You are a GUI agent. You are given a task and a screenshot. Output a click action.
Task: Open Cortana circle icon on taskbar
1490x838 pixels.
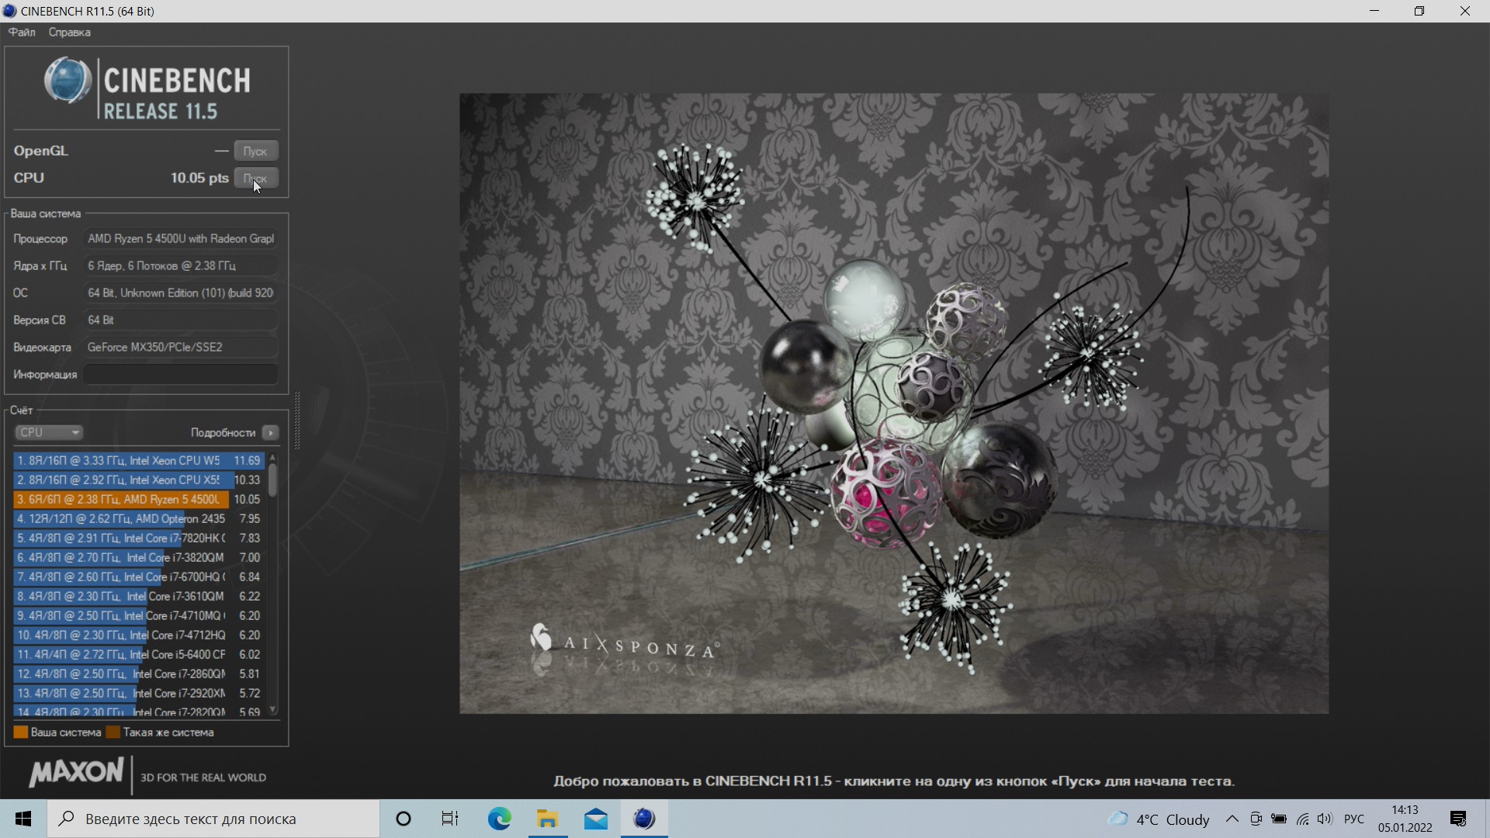click(x=404, y=819)
